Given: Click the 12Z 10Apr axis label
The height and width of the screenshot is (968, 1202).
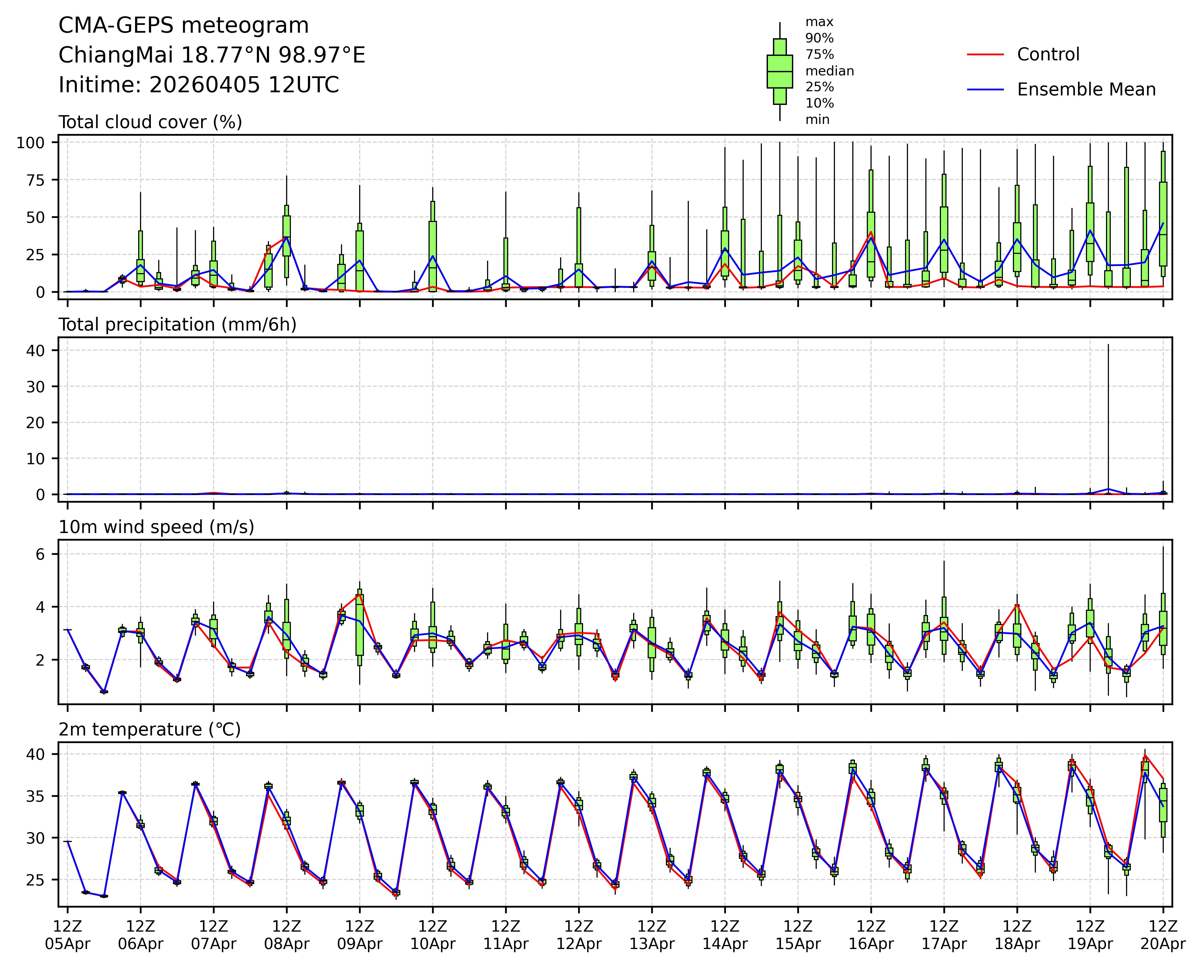Looking at the screenshot, I should (433, 936).
